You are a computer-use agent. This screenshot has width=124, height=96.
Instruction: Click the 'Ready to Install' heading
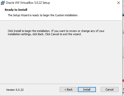click(16, 10)
